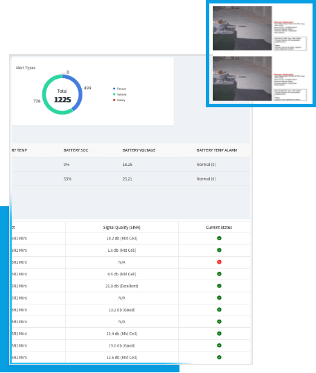
Task: Toggle the Person legend item in chart
Action: click(120, 89)
